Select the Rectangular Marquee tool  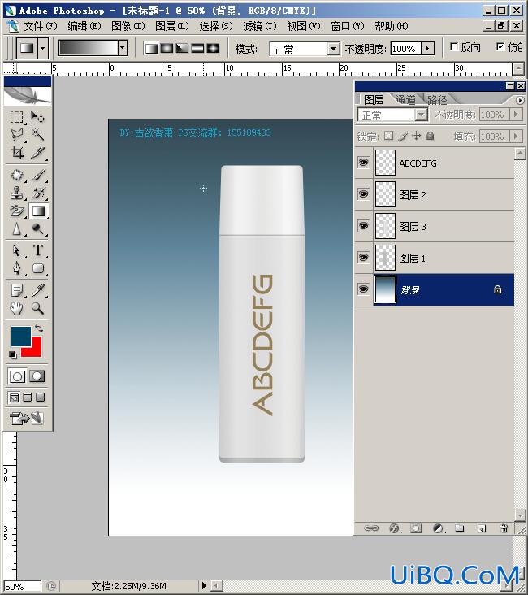(17, 117)
